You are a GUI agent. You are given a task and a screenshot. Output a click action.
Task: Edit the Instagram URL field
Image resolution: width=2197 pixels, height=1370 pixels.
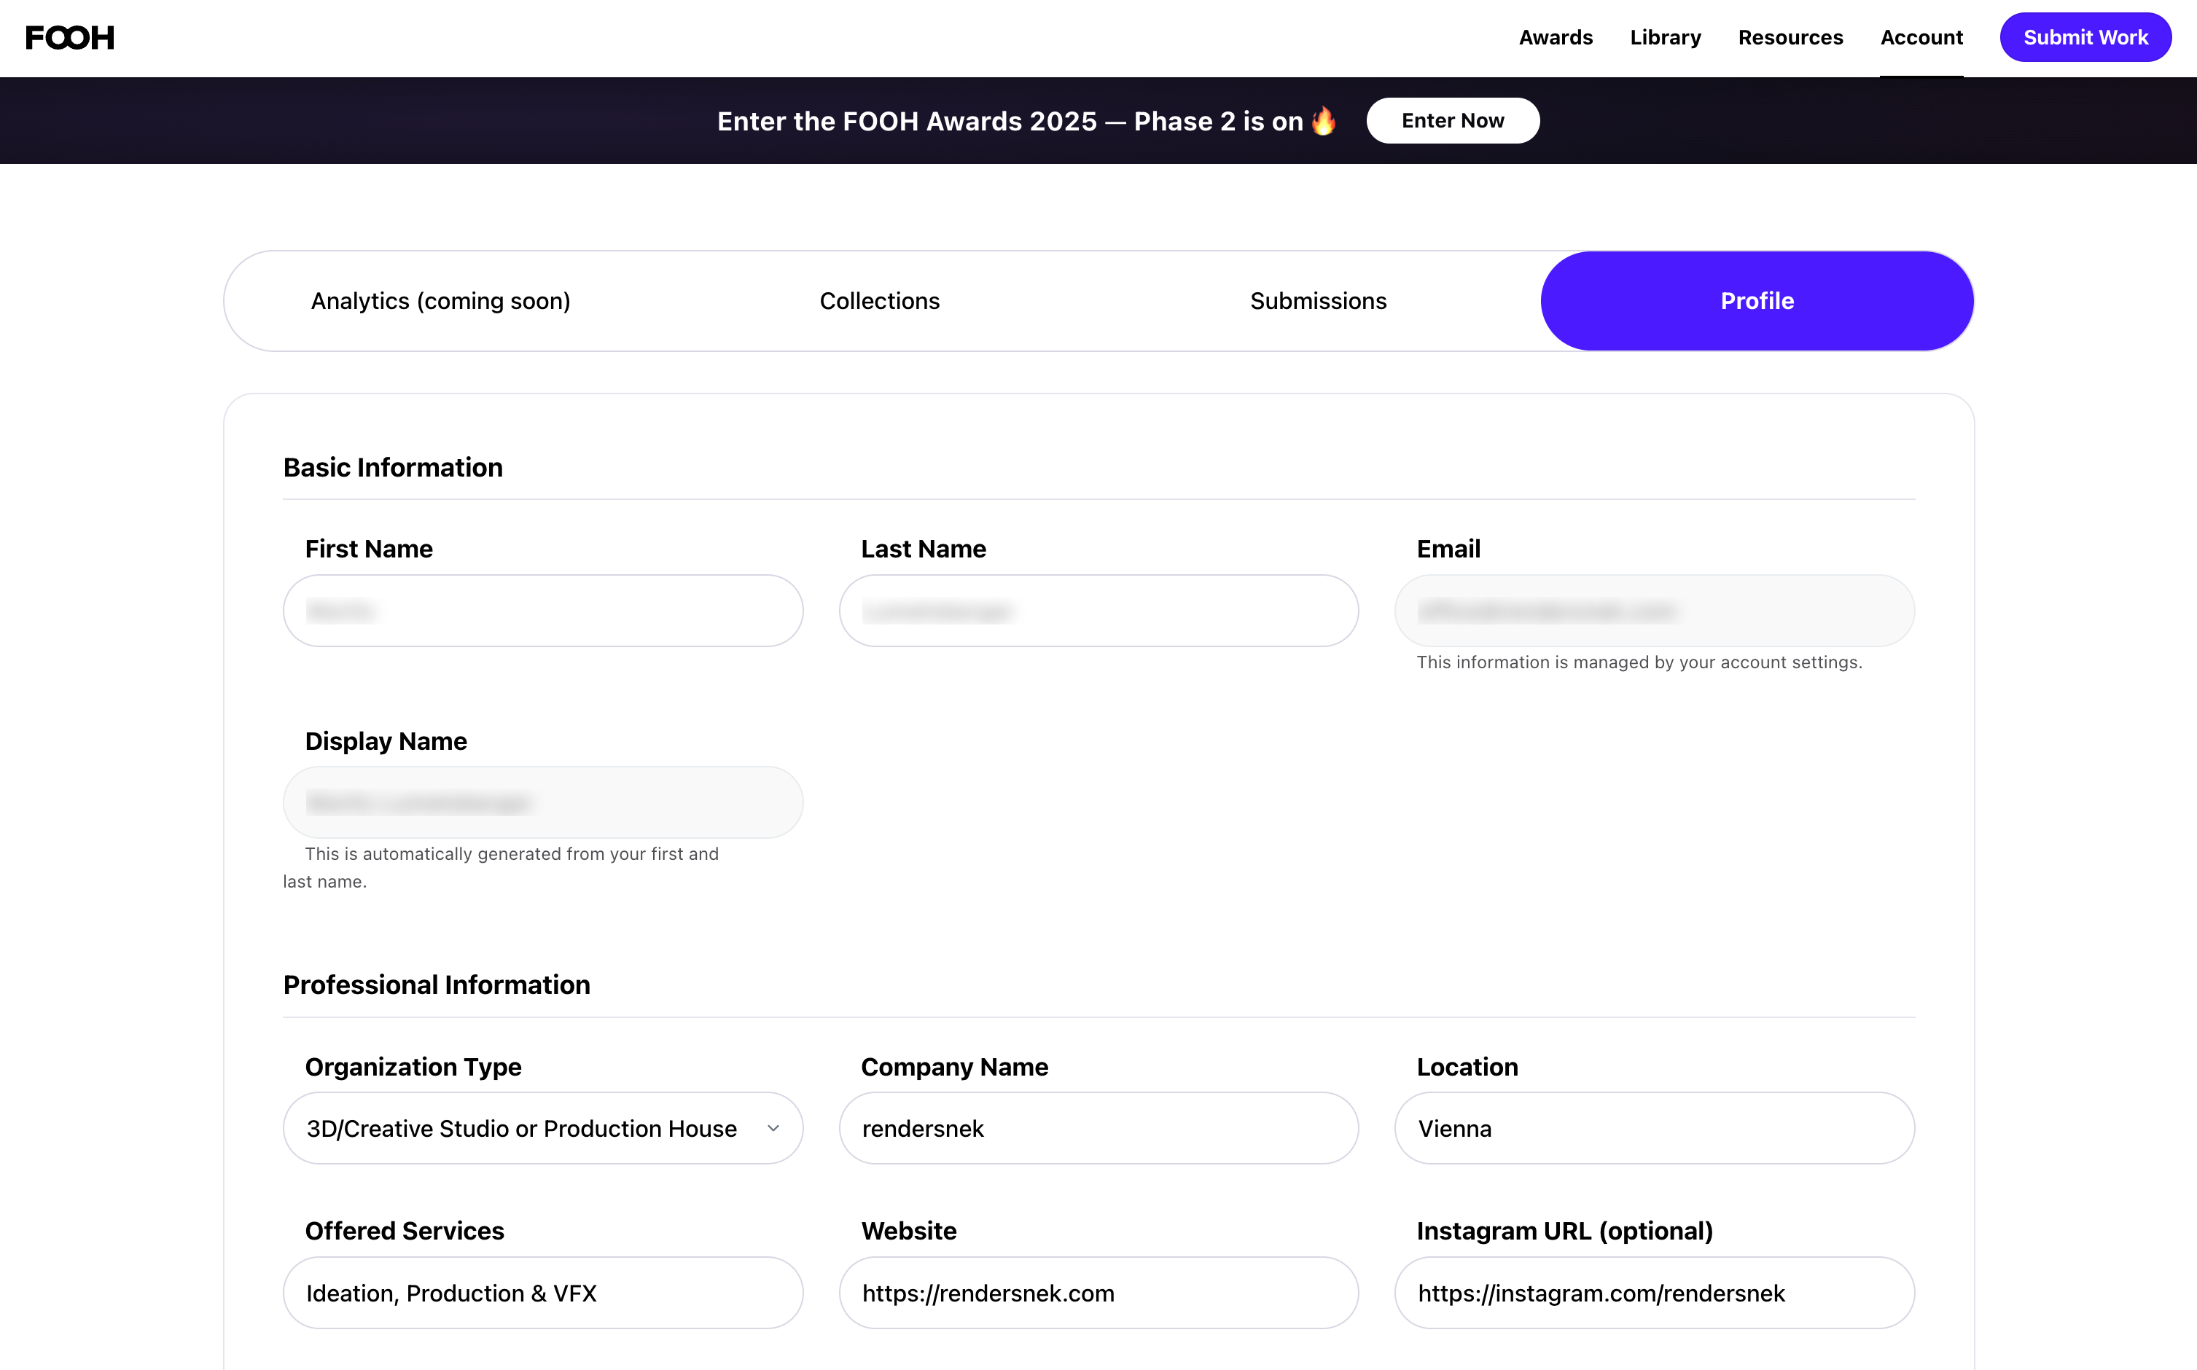pyautogui.click(x=1654, y=1293)
